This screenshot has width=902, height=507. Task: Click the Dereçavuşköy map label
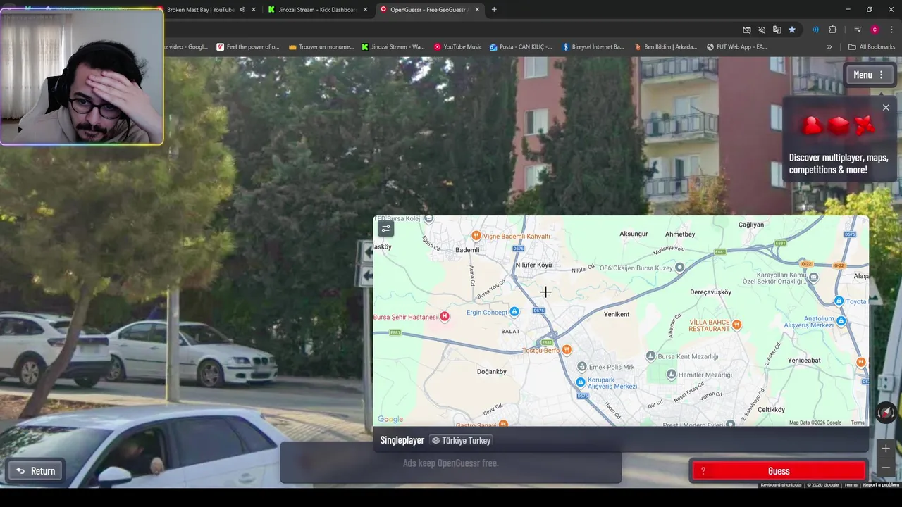click(x=710, y=292)
